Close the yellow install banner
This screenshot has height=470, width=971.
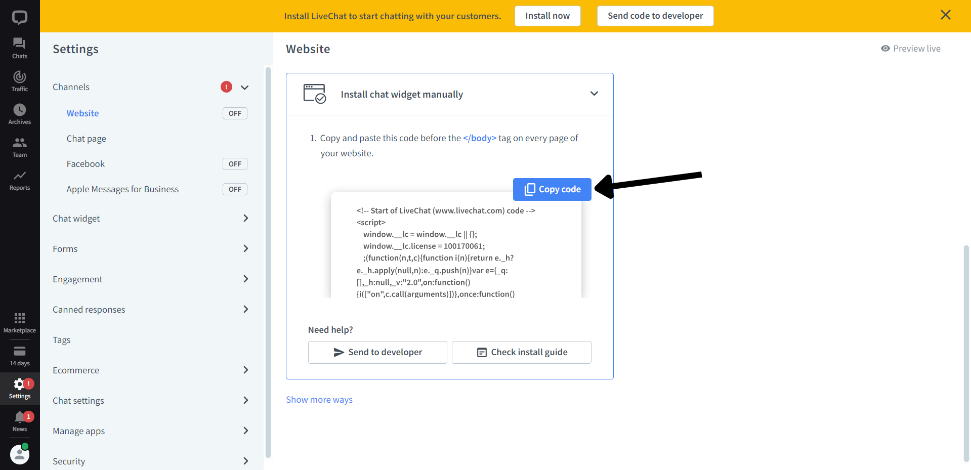click(945, 15)
